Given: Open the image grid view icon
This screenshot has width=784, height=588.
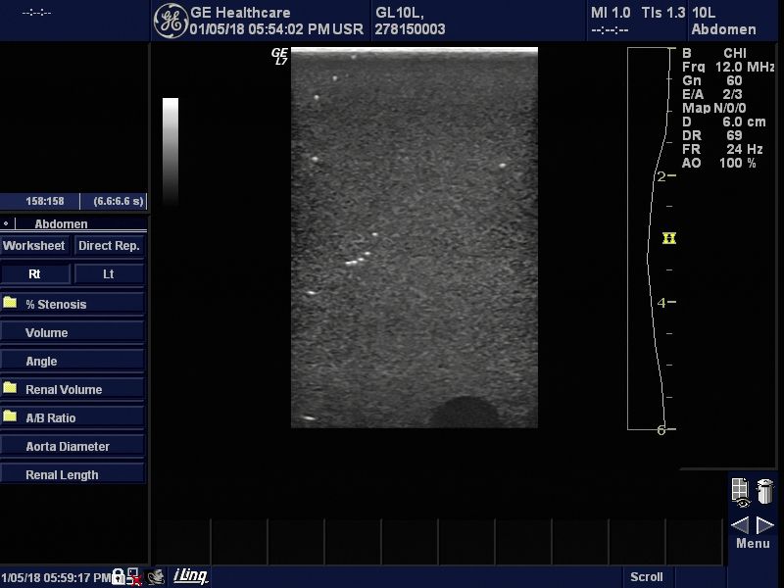Looking at the screenshot, I should (740, 491).
